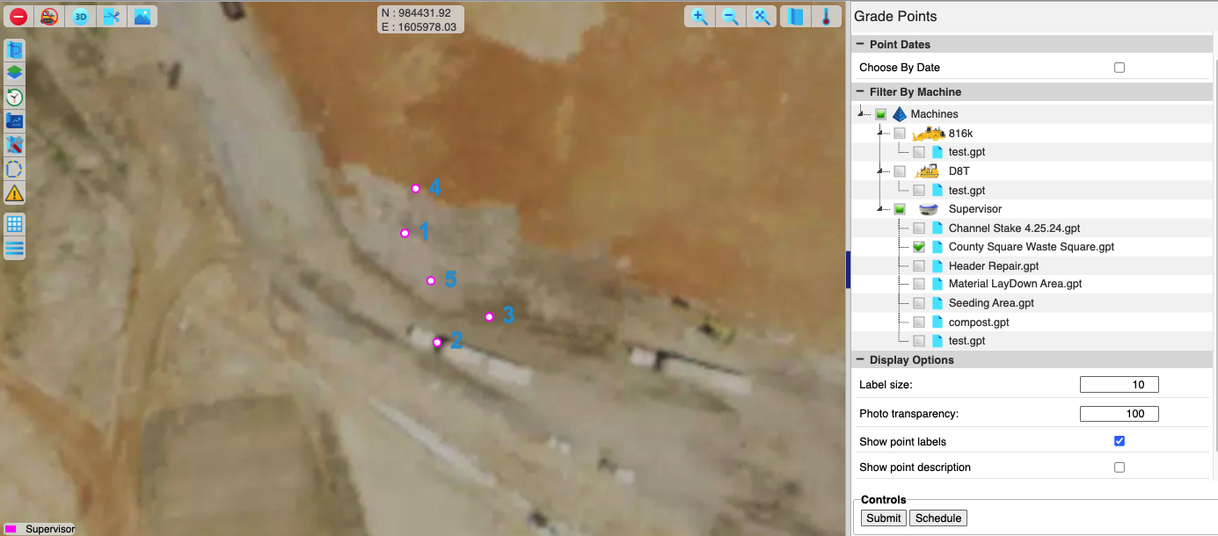1218x536 pixels.
Task: Enable Show point description checkbox
Action: point(1120,467)
